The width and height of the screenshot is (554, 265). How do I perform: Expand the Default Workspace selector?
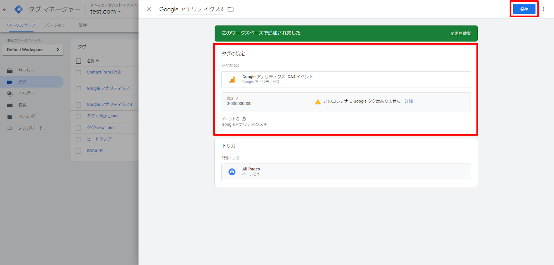click(33, 50)
